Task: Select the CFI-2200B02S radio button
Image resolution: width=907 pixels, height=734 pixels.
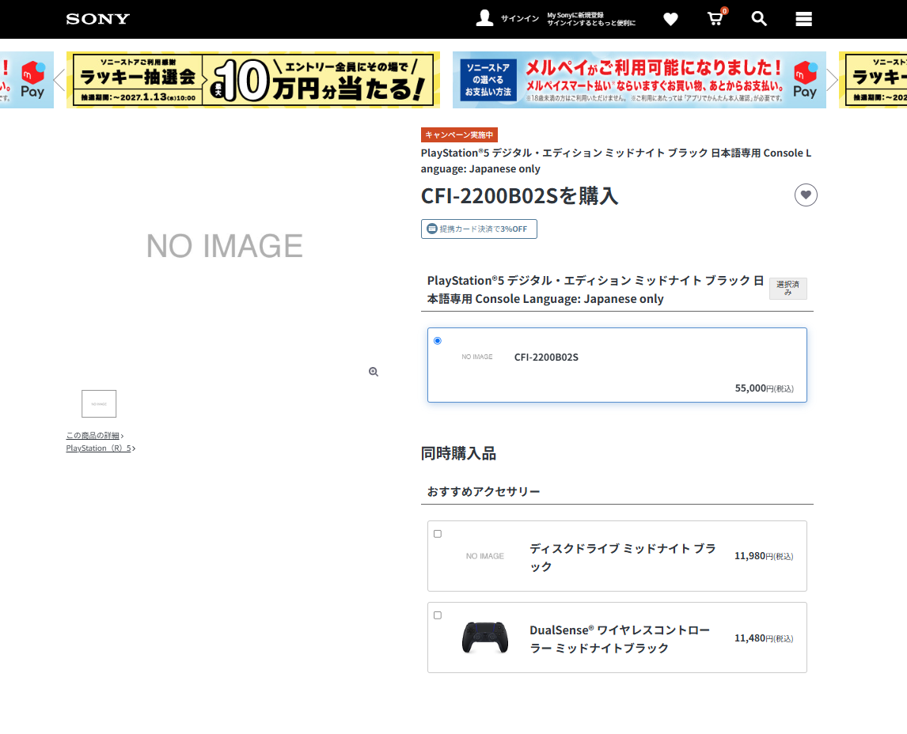Action: coord(438,340)
